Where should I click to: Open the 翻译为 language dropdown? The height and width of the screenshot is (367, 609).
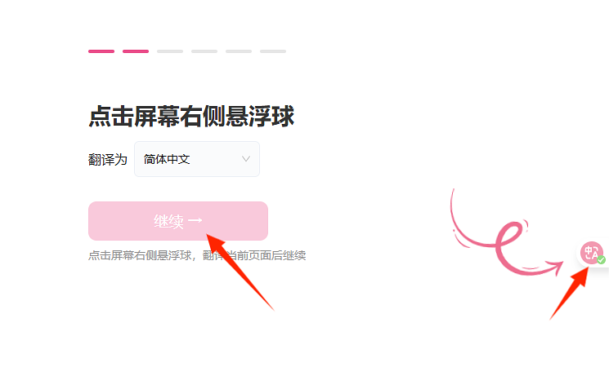(197, 159)
